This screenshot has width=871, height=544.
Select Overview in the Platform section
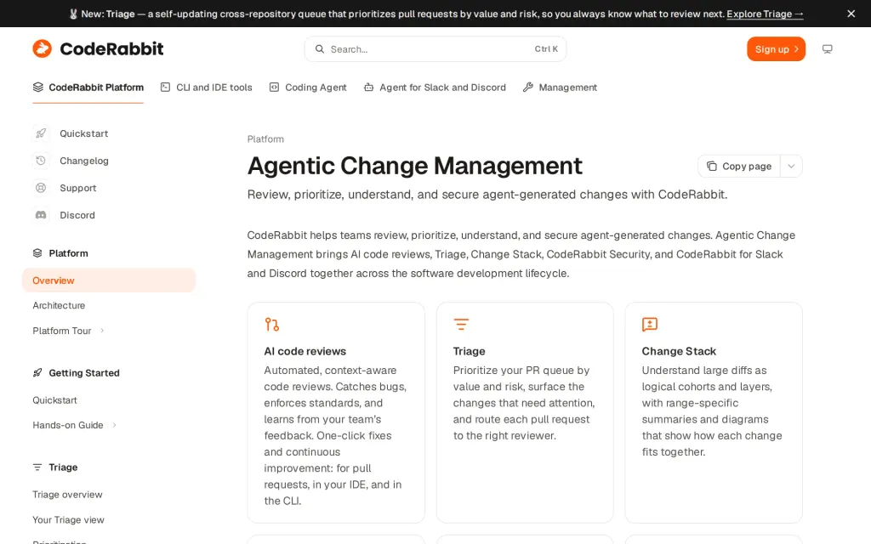point(109,280)
